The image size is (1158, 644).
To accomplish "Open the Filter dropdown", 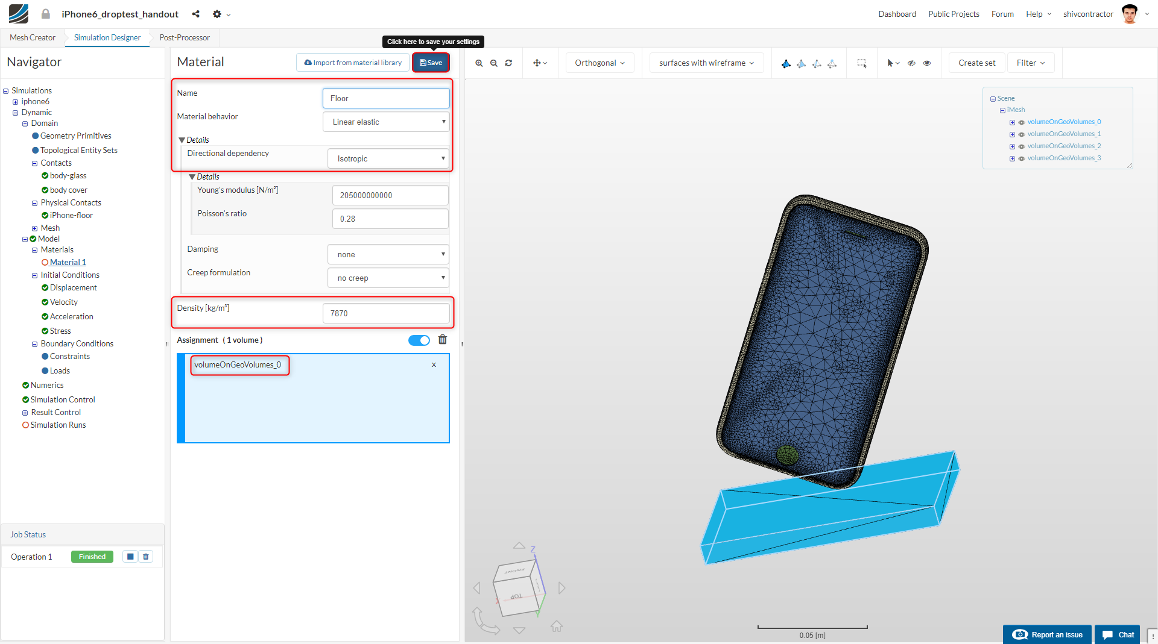I will click(x=1031, y=63).
